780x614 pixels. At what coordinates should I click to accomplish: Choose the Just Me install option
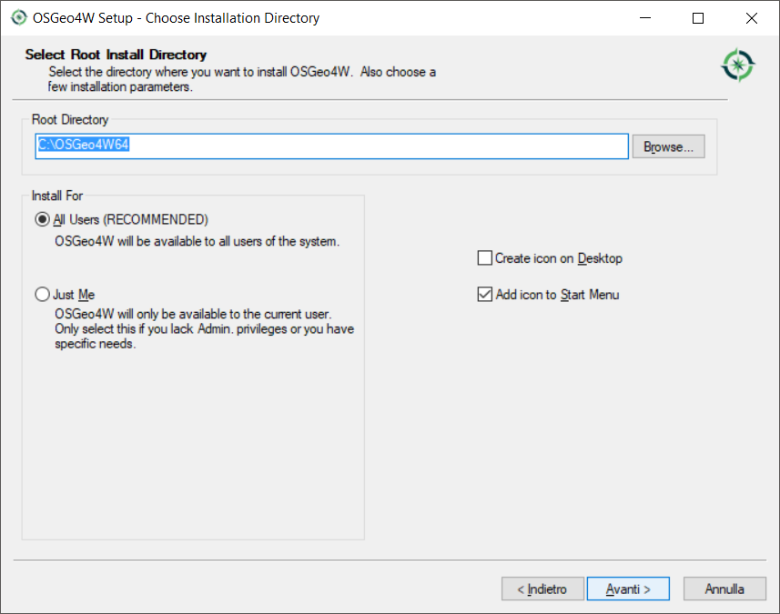[42, 295]
